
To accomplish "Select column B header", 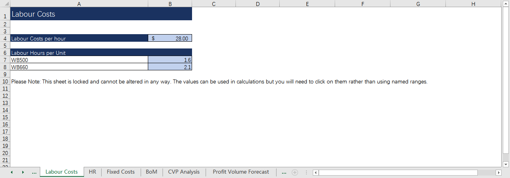I will [170, 4].
